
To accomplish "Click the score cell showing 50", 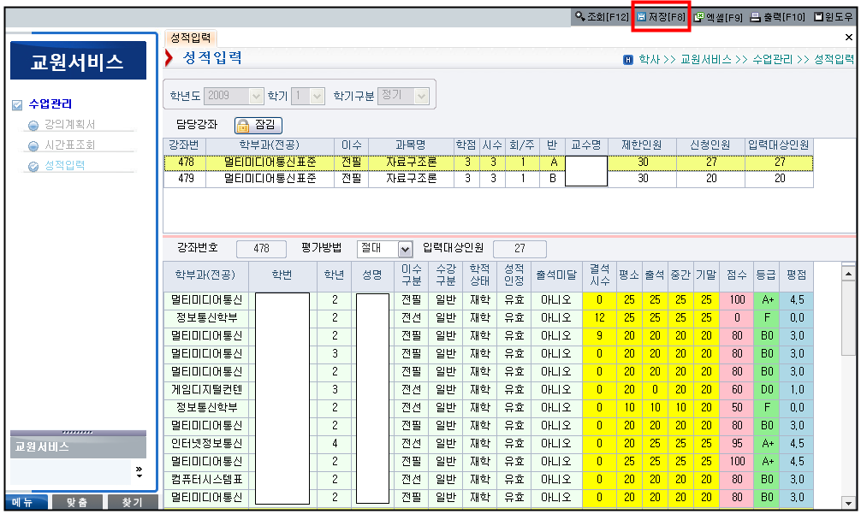I will coord(737,409).
